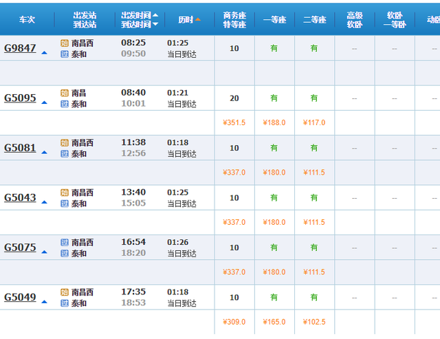Click the price ¥165.0

(x=274, y=322)
